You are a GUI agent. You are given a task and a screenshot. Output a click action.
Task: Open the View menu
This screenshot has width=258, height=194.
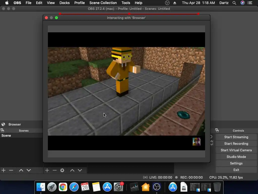coord(51,3)
